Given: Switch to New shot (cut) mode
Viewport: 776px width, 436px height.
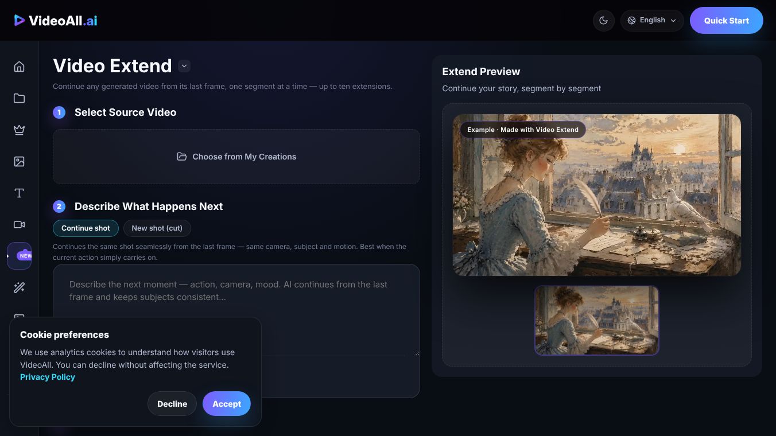Looking at the screenshot, I should coord(157,228).
